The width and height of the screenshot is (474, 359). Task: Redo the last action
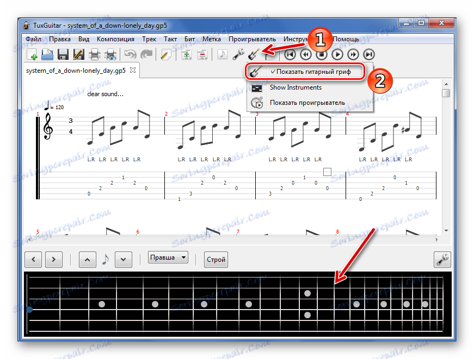(x=146, y=55)
